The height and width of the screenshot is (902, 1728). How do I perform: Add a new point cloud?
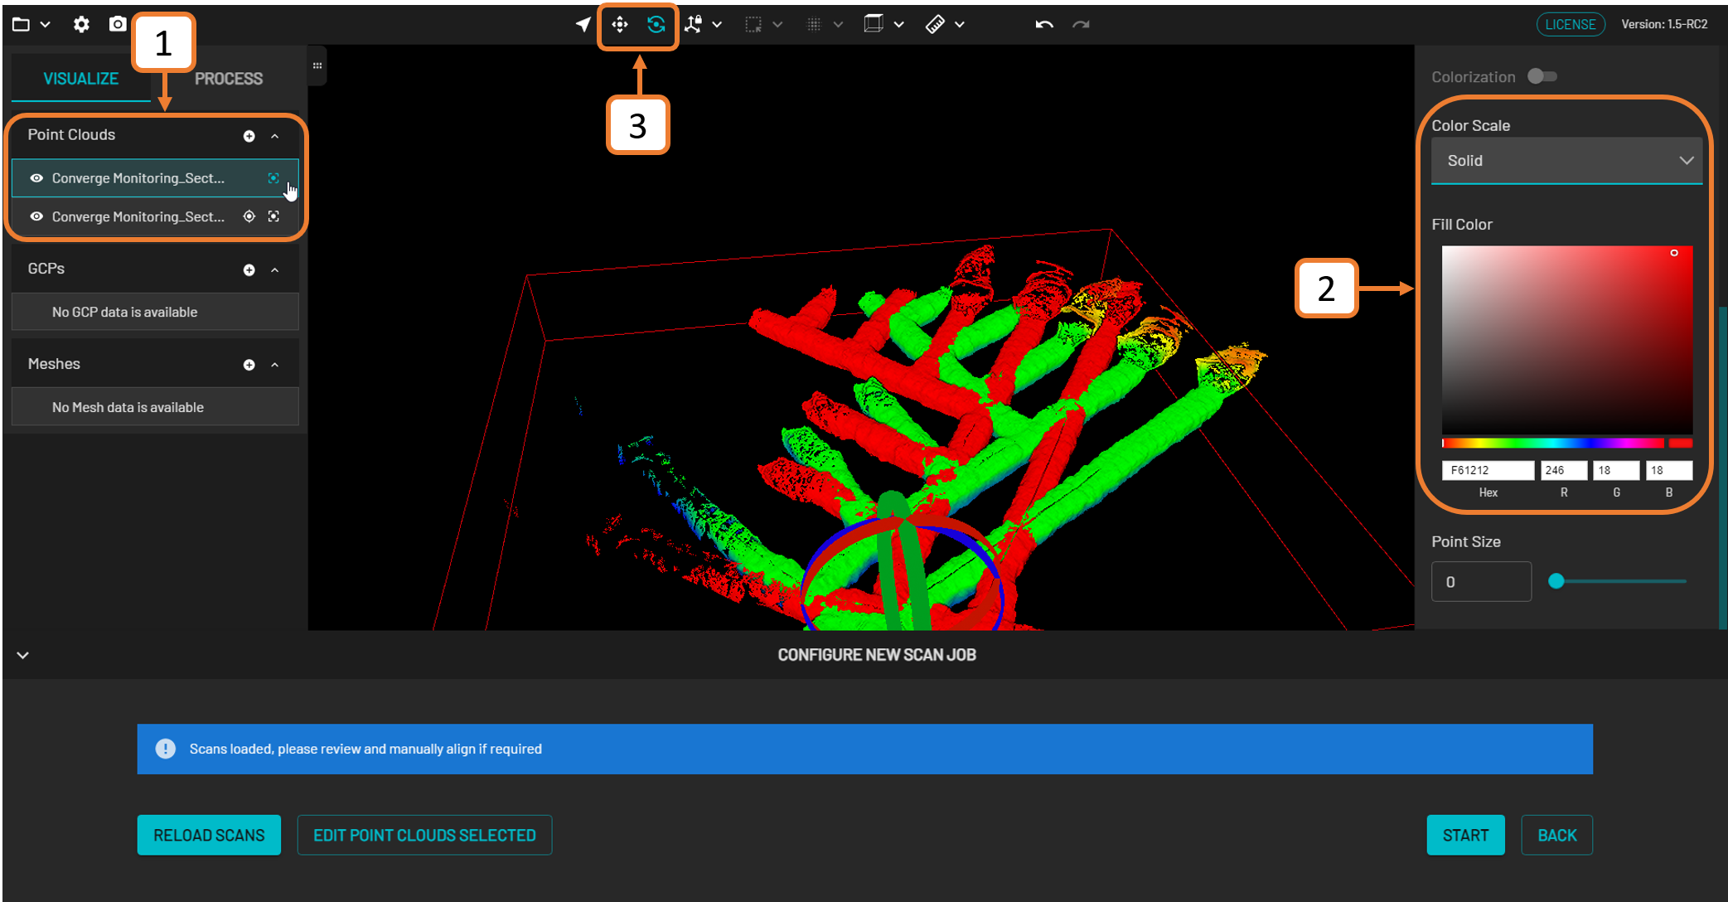click(249, 136)
